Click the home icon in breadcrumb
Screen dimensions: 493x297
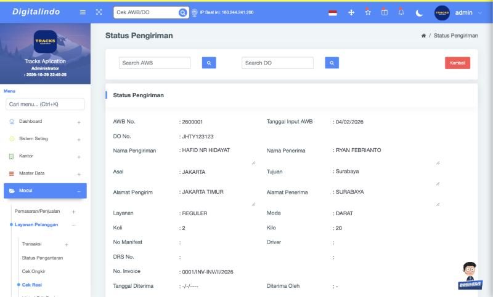[423, 36]
